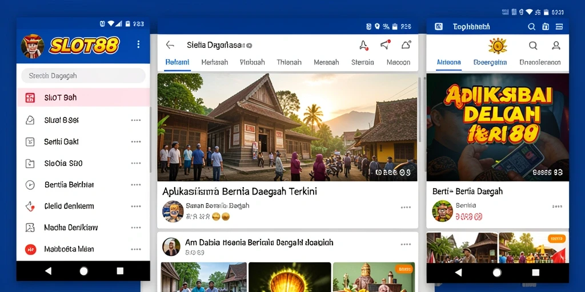Click the app logo icon in right header

pos(439,26)
